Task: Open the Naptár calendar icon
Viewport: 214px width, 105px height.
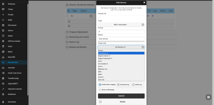Action: pyautogui.click(x=3, y=36)
